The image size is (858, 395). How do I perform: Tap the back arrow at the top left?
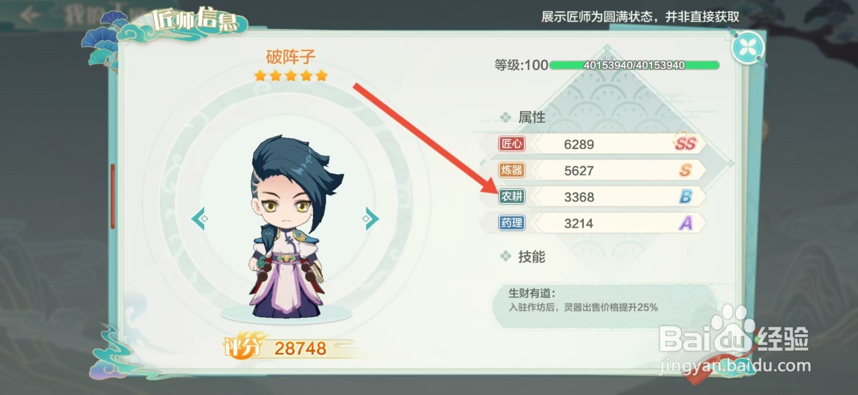tap(30, 14)
